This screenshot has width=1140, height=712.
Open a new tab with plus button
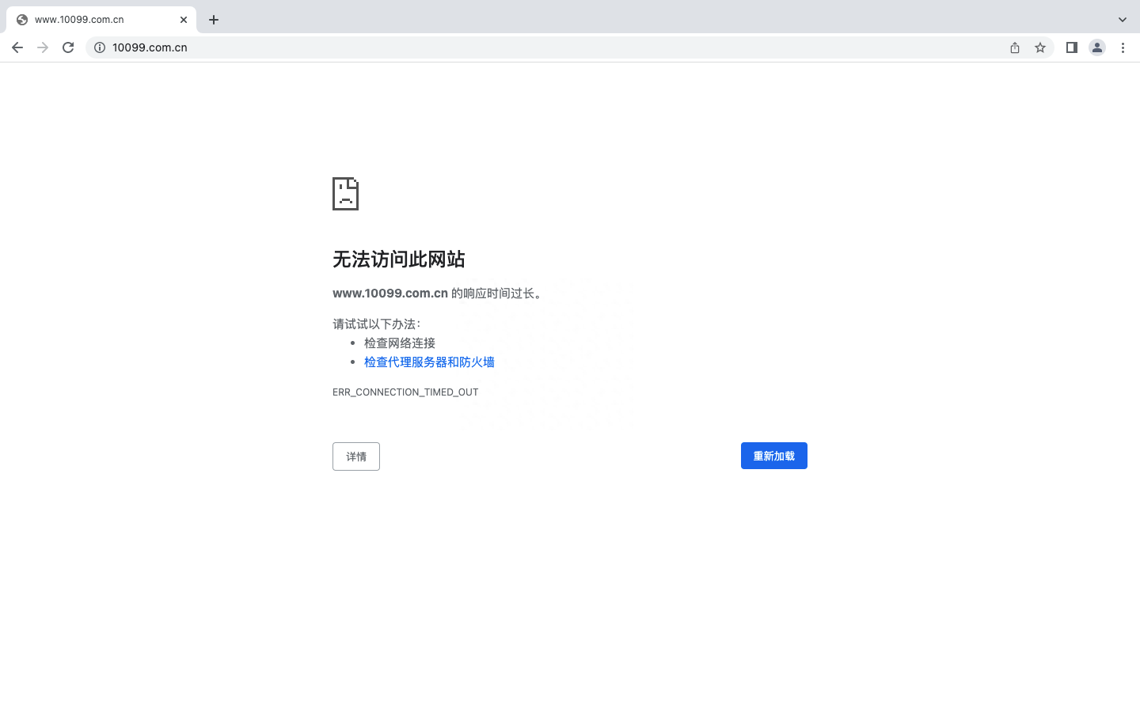pyautogui.click(x=213, y=19)
